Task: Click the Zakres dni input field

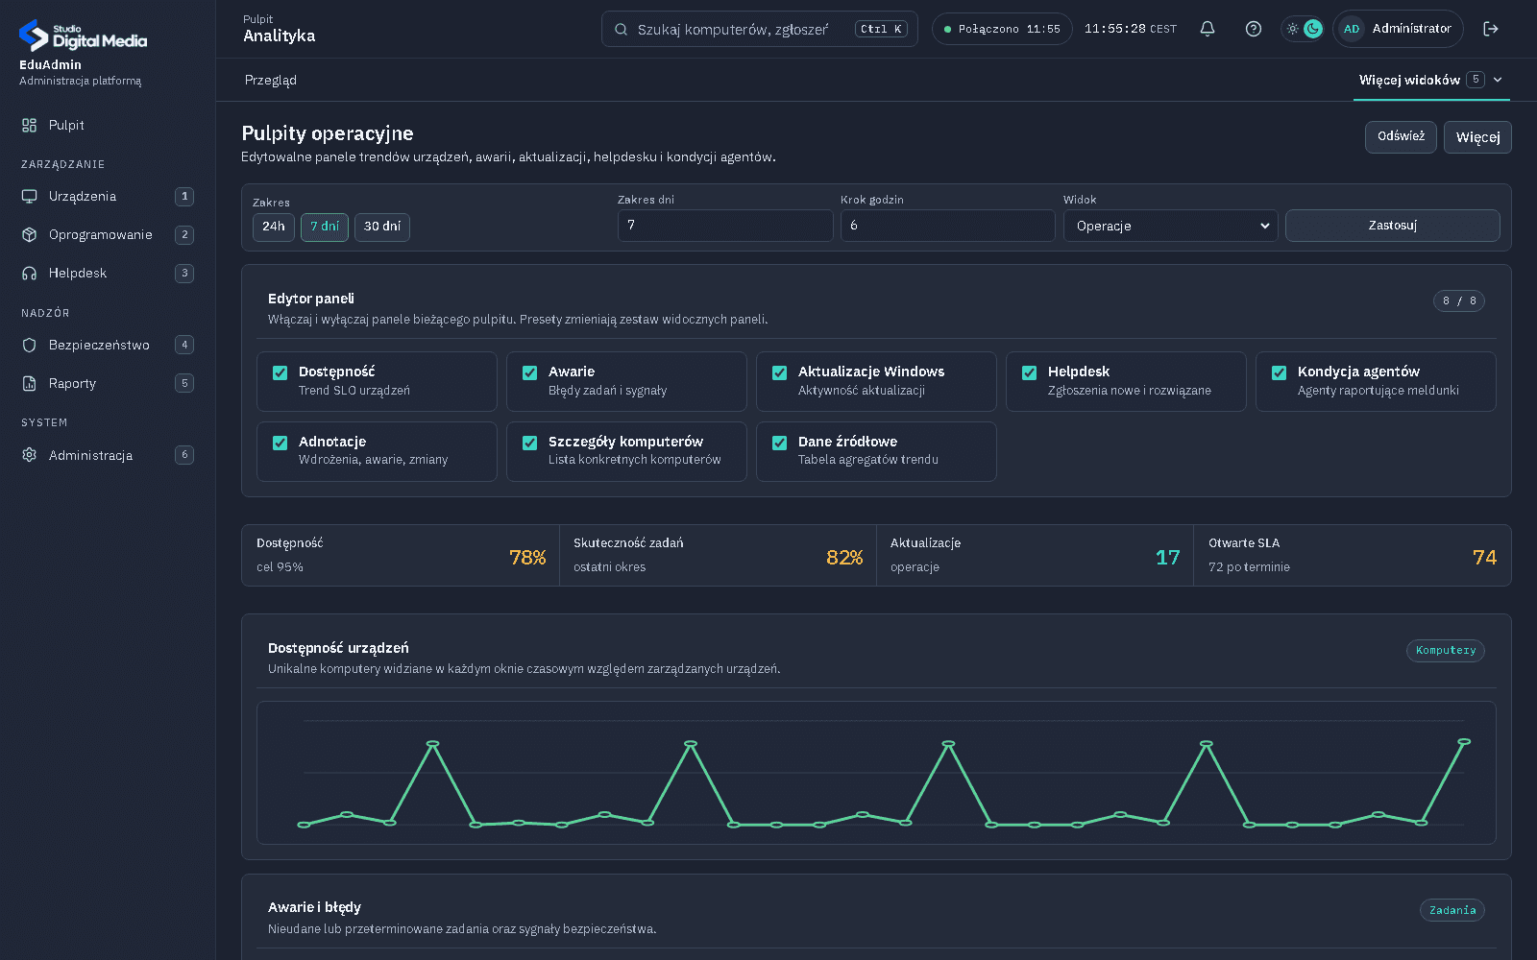Action: pyautogui.click(x=725, y=226)
